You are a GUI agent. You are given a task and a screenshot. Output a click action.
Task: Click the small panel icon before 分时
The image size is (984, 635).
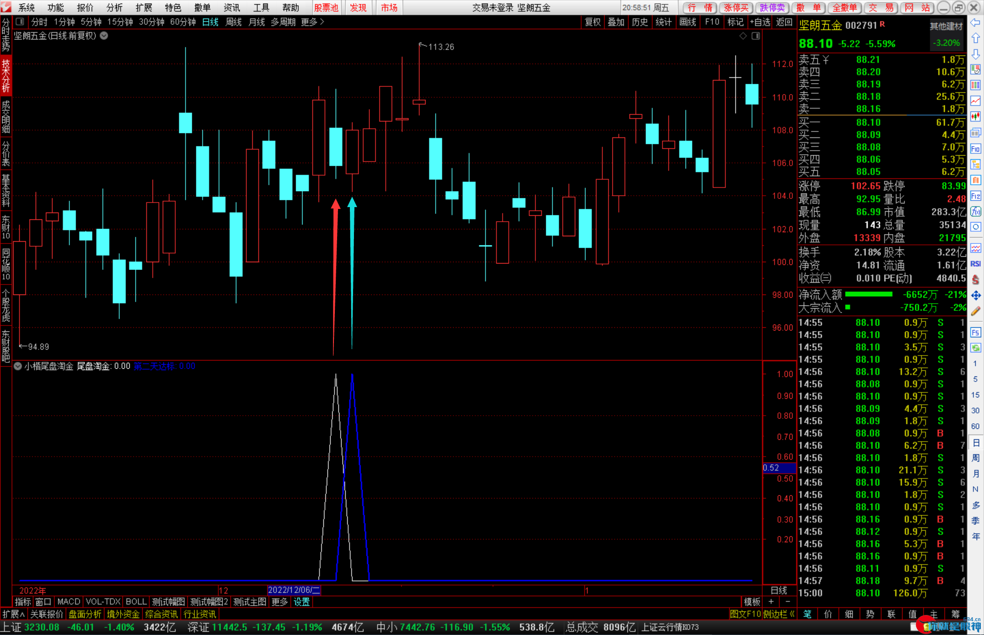click(20, 21)
